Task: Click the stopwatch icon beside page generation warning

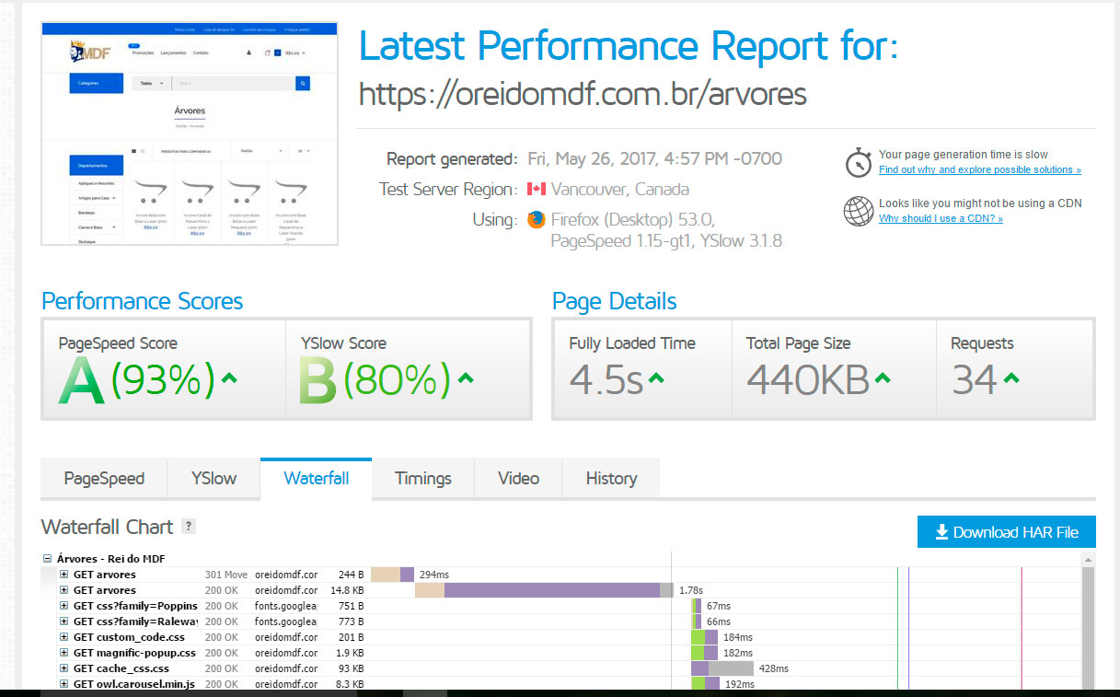Action: (858, 162)
